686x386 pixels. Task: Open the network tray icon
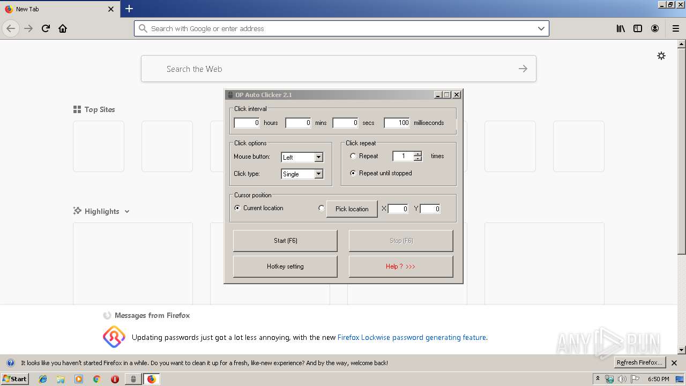point(609,379)
